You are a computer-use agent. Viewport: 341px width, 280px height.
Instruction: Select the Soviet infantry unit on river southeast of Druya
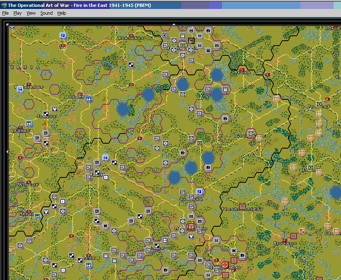point(276,99)
